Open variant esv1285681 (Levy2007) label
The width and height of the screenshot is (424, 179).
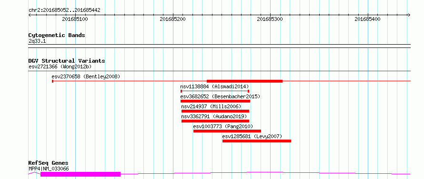tap(252, 136)
